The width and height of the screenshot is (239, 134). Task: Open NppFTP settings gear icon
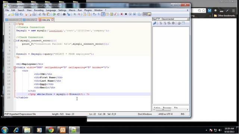[x=179, y=23]
